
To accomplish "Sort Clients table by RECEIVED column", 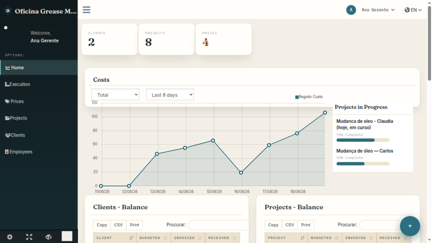I will coord(222,238).
